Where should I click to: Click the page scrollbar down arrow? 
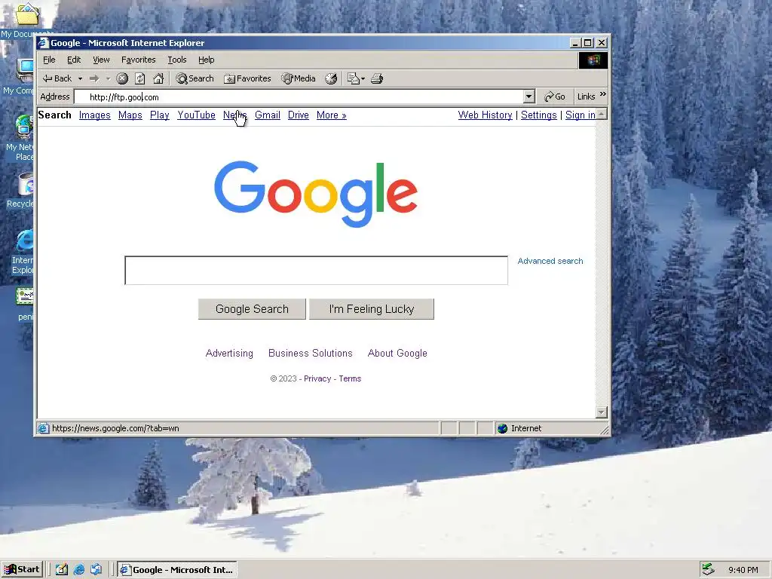point(602,412)
